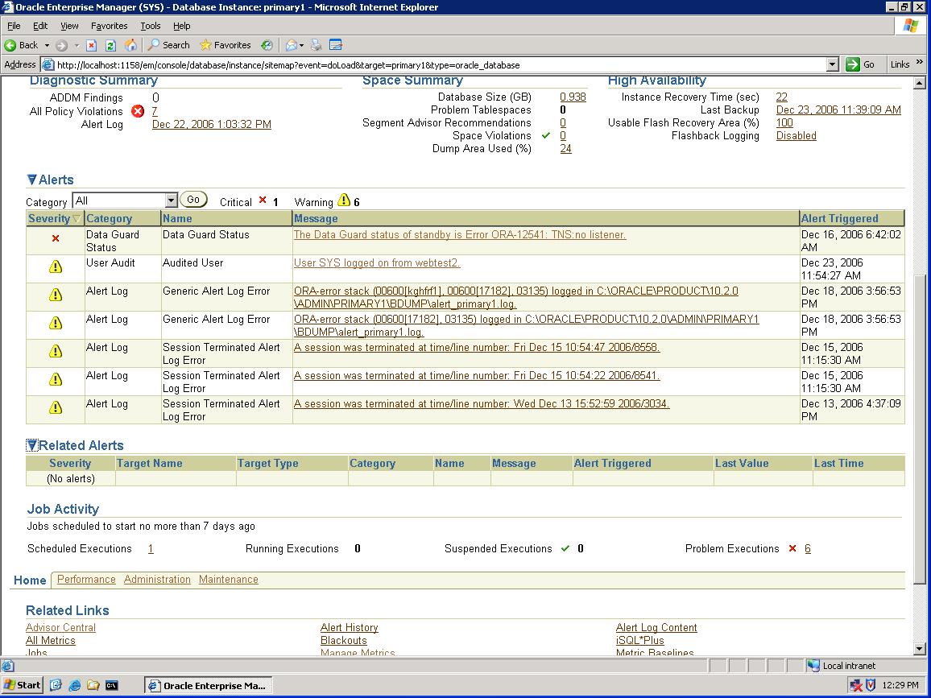The width and height of the screenshot is (931, 698).
Task: Switch to the Maintenance tab
Action: click(229, 580)
